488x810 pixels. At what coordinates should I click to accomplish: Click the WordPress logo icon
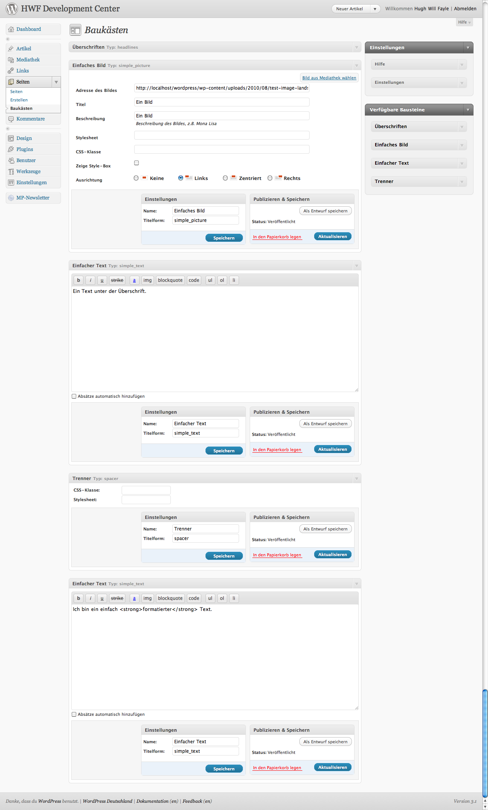[12, 9]
